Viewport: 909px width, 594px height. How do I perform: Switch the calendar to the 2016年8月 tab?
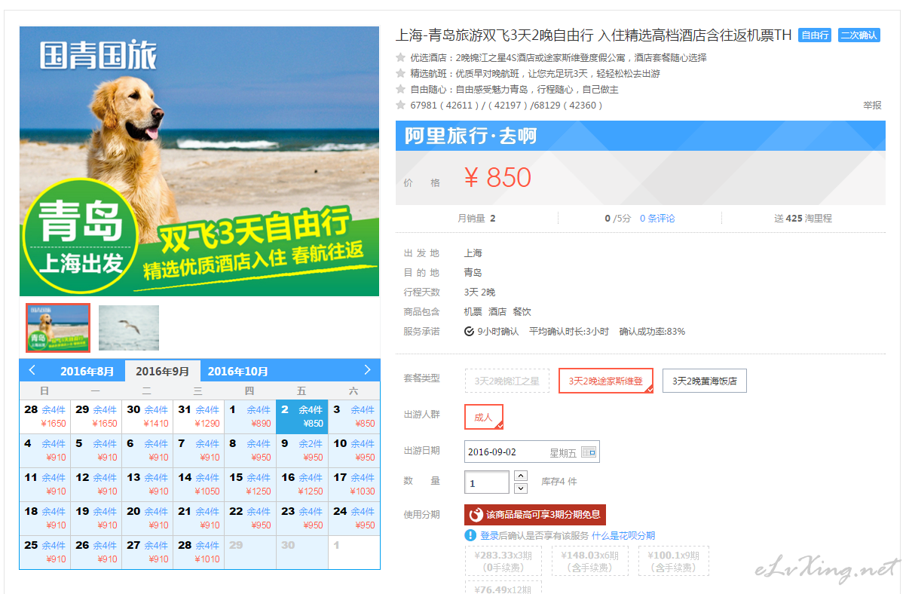click(87, 371)
